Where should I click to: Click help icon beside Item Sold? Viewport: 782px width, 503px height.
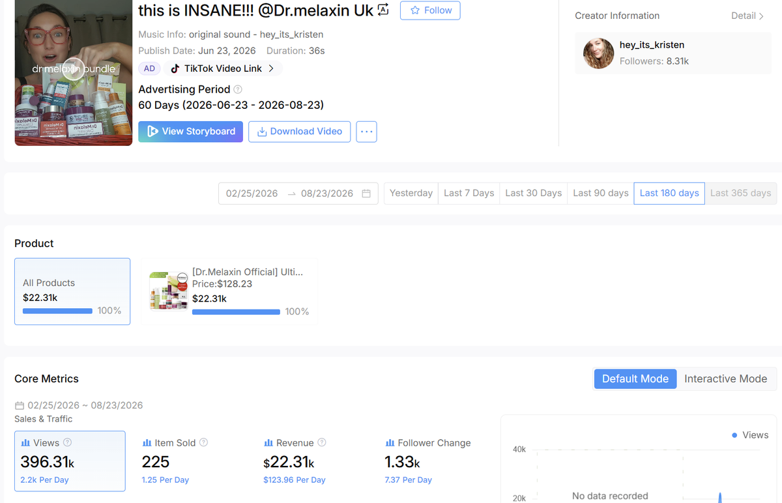[x=203, y=442]
